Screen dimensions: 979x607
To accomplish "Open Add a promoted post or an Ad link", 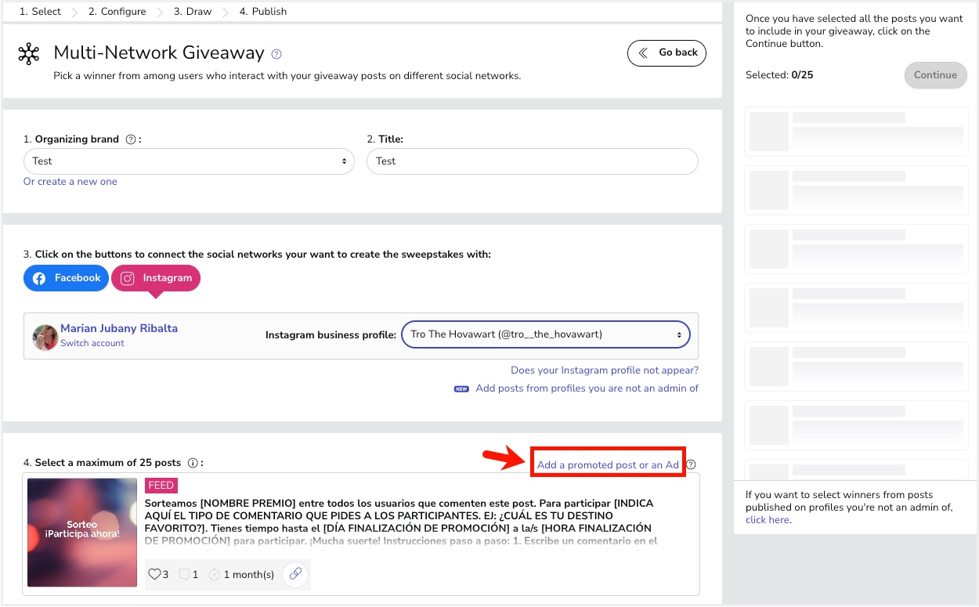I will tap(608, 464).
